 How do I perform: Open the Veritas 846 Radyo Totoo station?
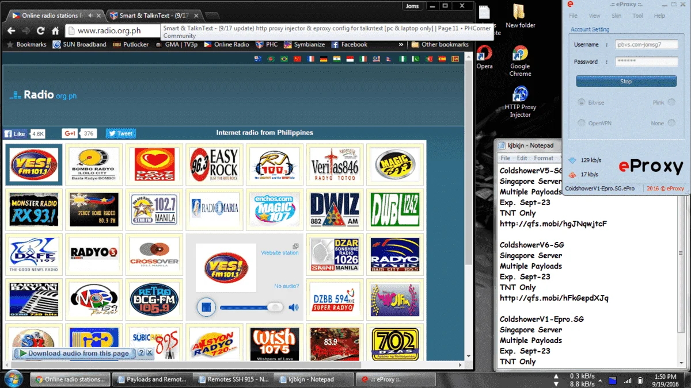(335, 164)
